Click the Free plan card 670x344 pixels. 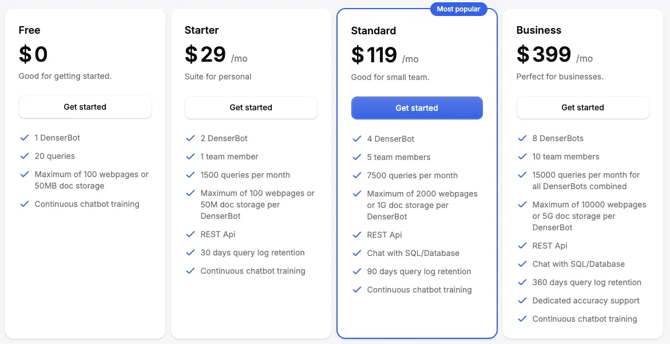pyautogui.click(x=85, y=257)
